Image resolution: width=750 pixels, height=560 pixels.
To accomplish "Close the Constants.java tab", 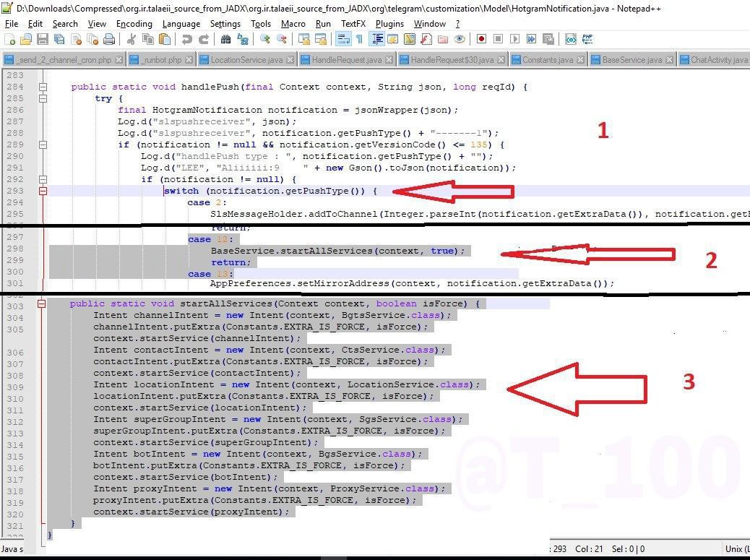I will (x=580, y=60).
